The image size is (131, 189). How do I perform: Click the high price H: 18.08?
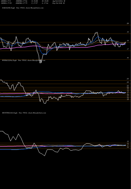[45, 1]
